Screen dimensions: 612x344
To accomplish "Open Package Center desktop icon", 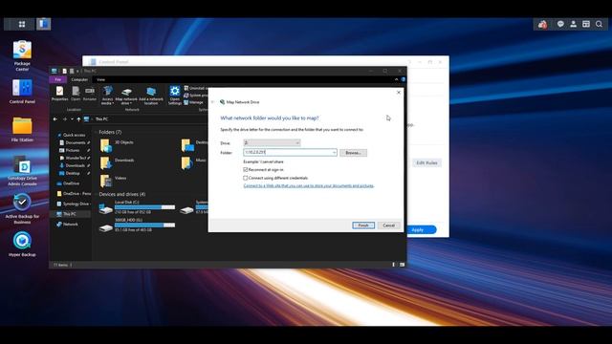I will tap(22, 55).
